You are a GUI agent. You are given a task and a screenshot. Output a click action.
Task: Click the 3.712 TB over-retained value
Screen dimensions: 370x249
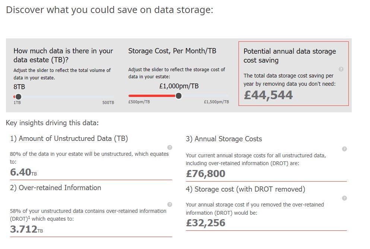(x=26, y=229)
